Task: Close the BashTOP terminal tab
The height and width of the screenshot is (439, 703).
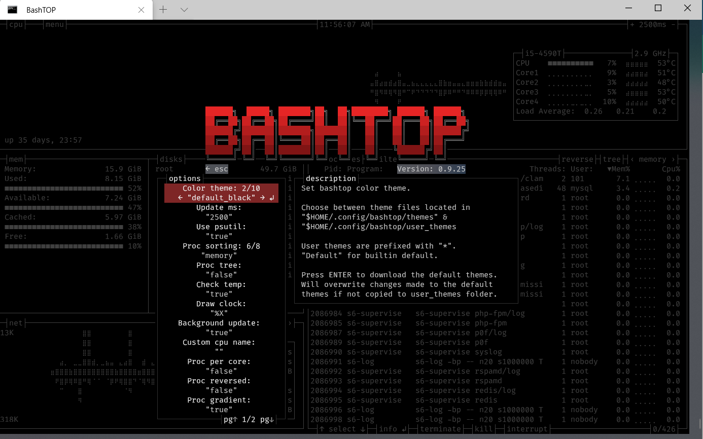Action: coord(142,10)
